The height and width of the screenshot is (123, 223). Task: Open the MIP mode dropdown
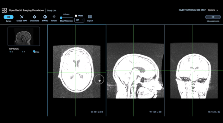79,20
